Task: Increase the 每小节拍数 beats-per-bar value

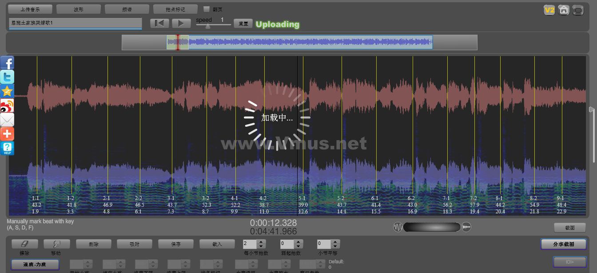Action: [x=261, y=242]
